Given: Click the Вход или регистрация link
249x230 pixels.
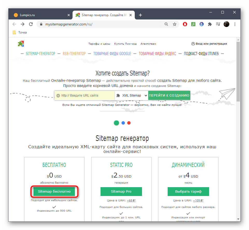Looking at the screenshot, I should pos(209,44).
